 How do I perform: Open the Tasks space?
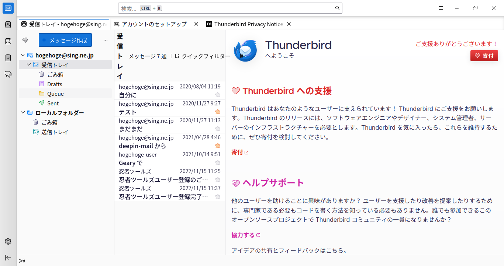click(8, 57)
